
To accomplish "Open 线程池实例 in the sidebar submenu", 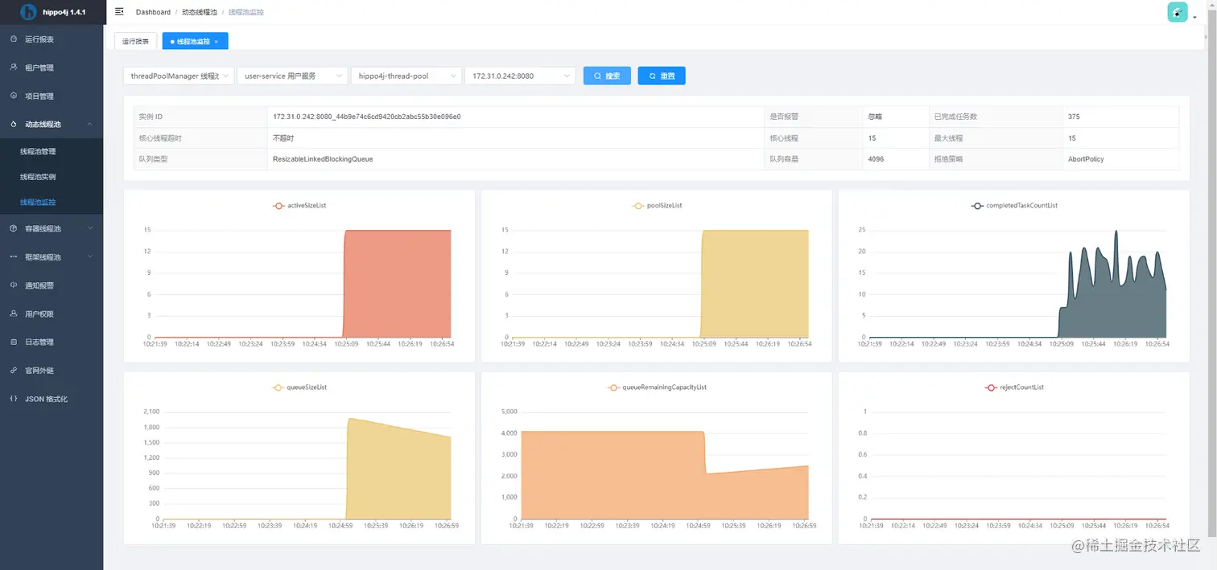I will click(38, 177).
